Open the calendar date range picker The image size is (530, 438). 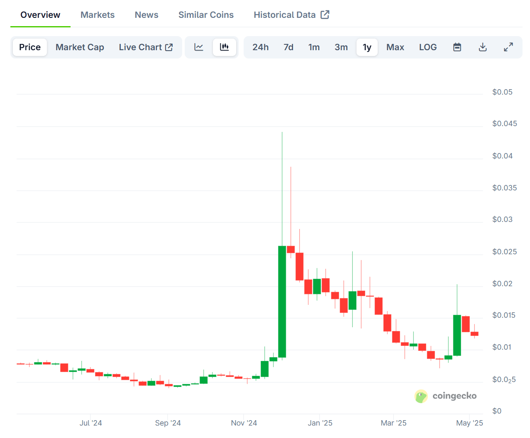457,47
